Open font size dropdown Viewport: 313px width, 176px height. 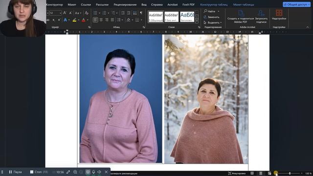pos(60,13)
